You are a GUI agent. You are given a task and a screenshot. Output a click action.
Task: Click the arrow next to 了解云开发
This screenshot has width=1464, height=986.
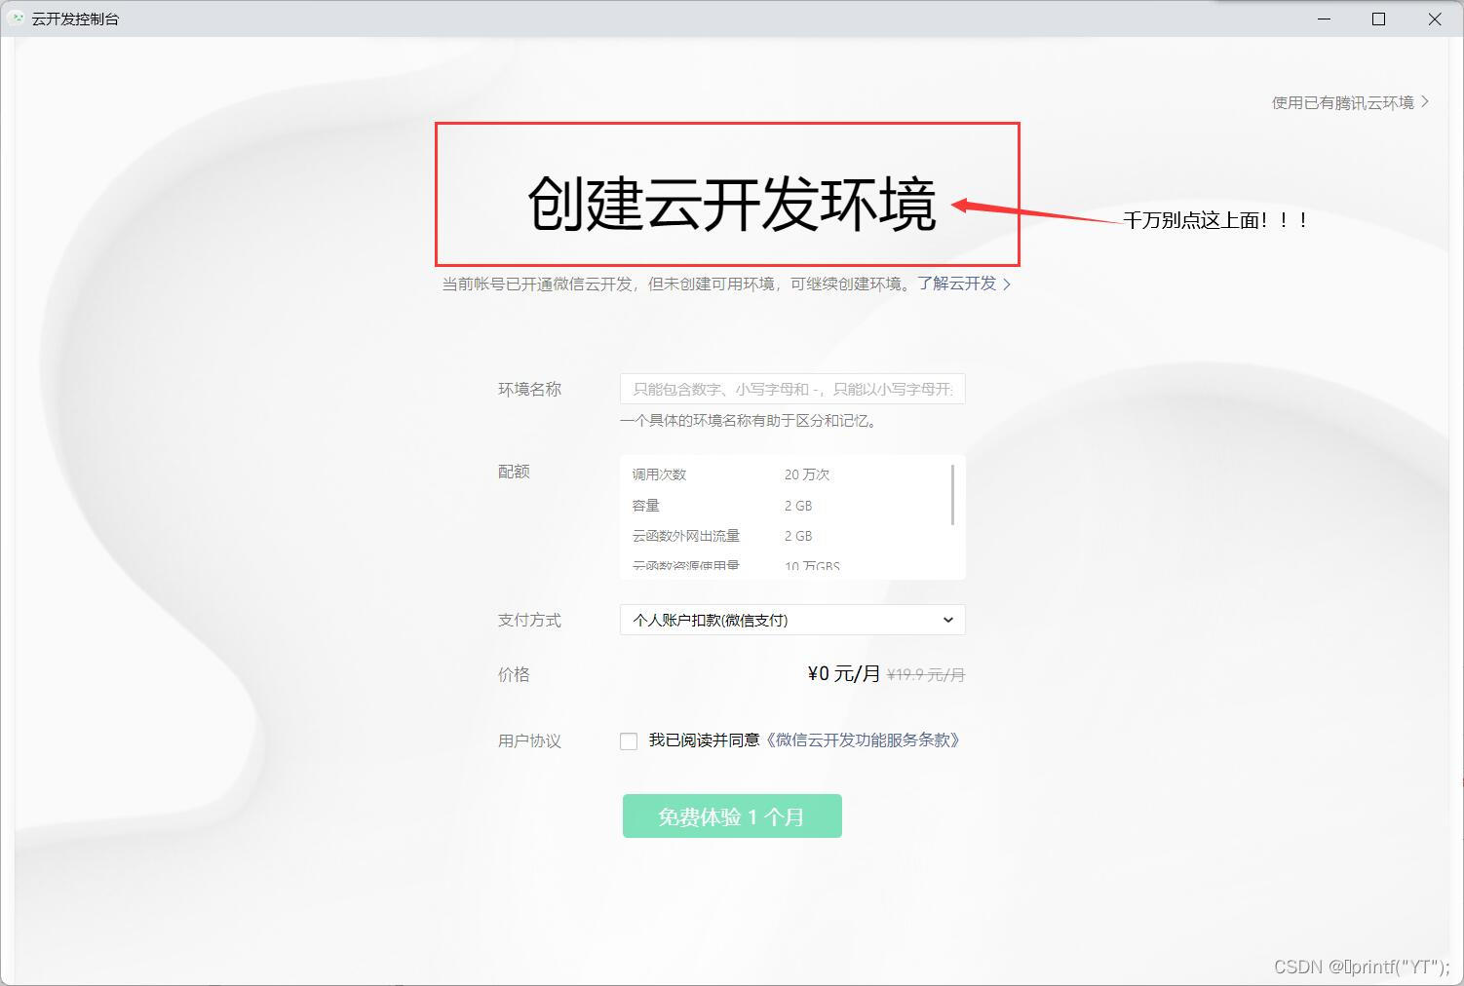tap(1009, 284)
